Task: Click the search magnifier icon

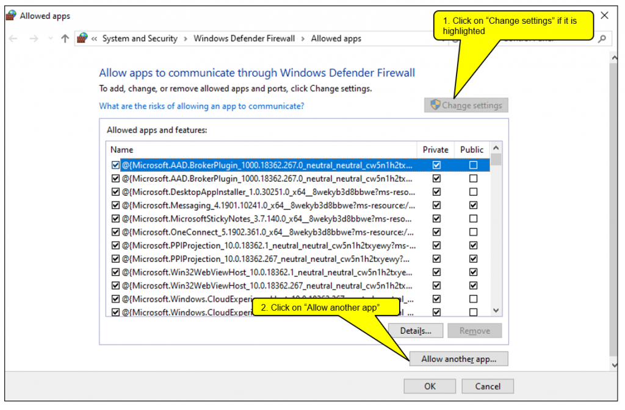Action: (602, 38)
